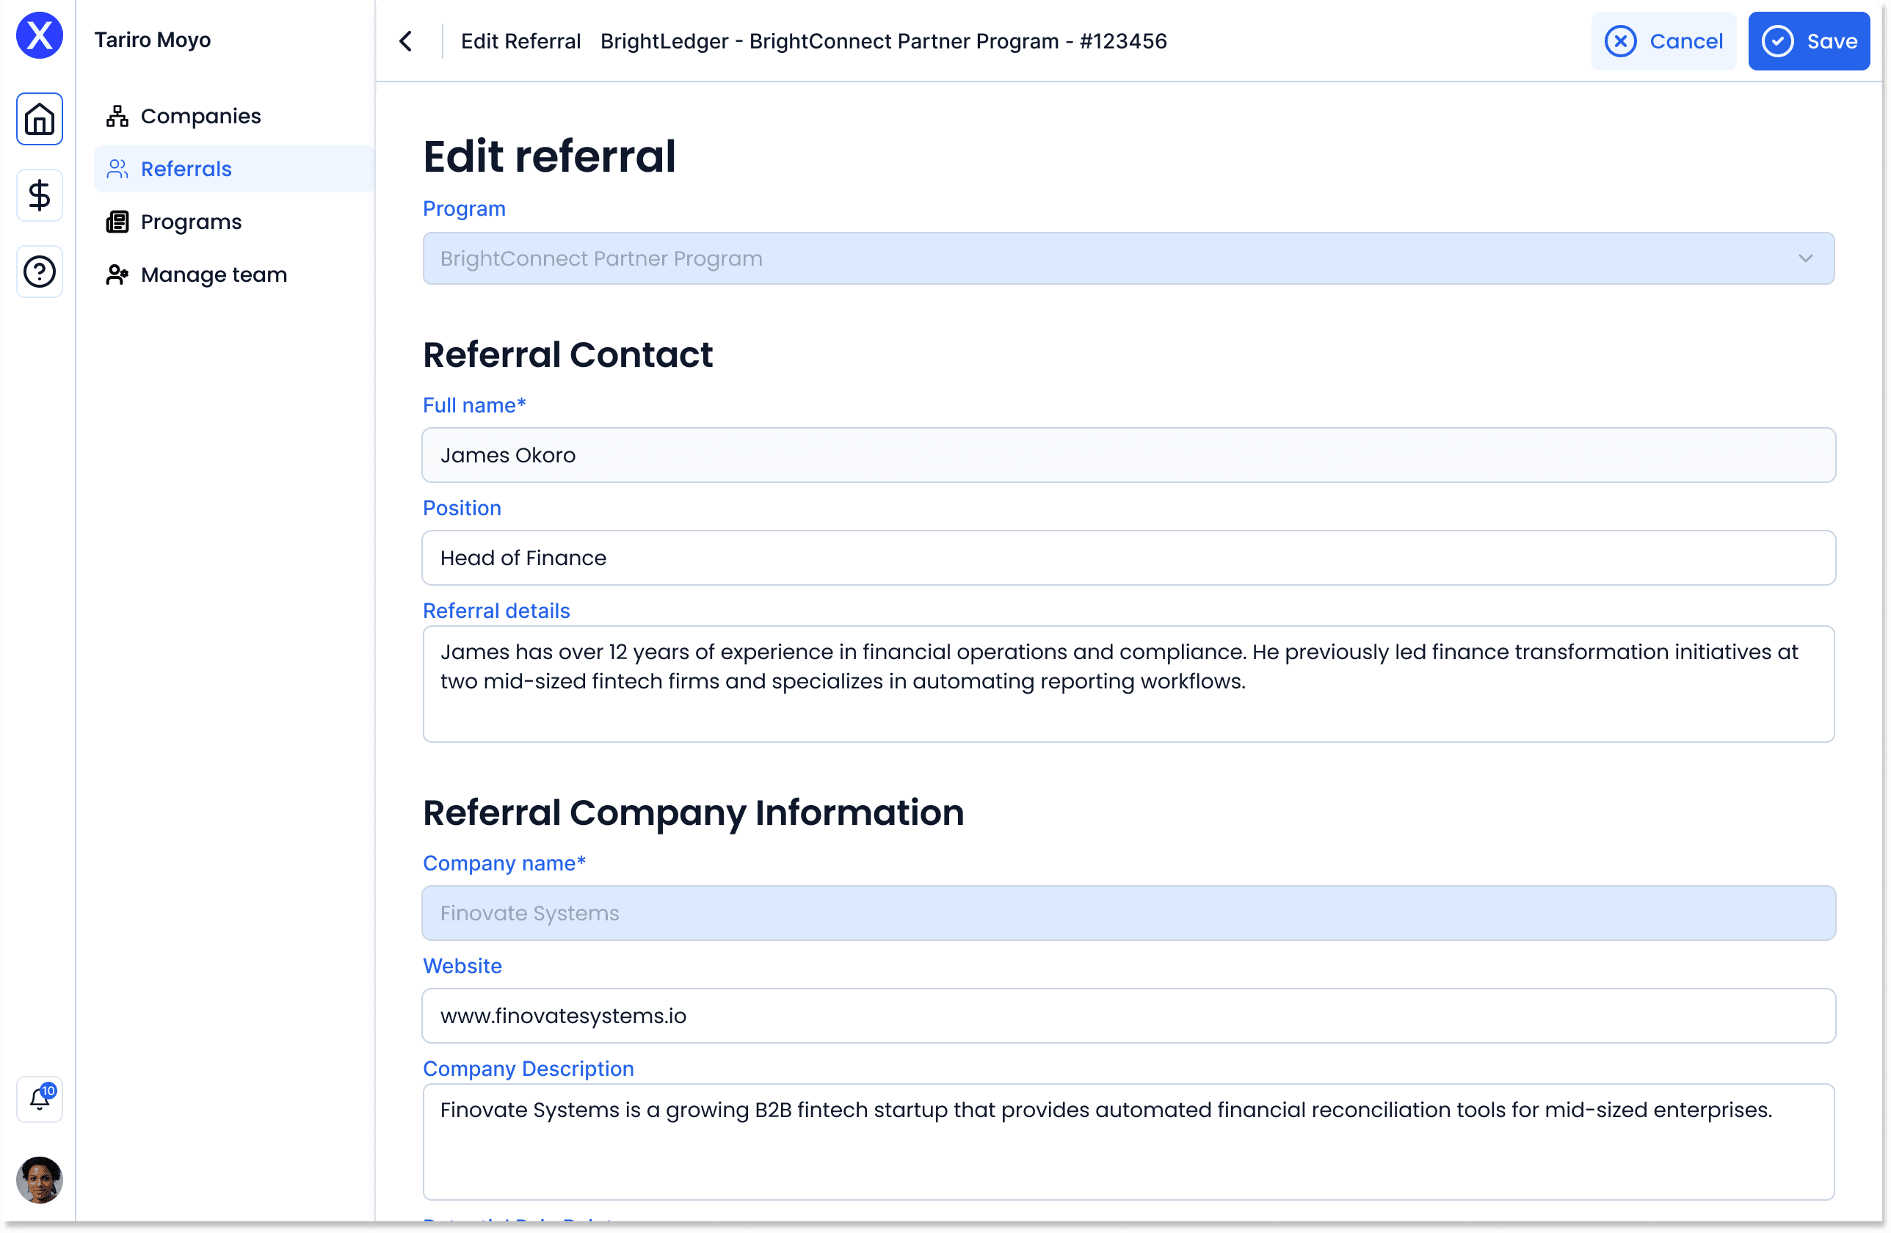The width and height of the screenshot is (1891, 1233).
Task: Open the home icon in sidebar
Action: coord(39,119)
